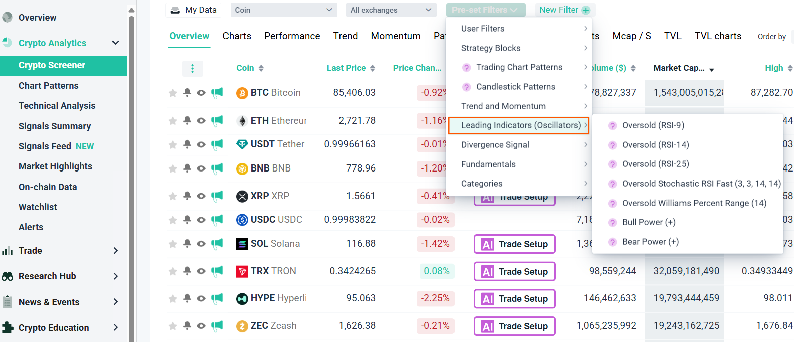The height and width of the screenshot is (342, 794).
Task: Open Chart Patterns in sidebar
Action: pyautogui.click(x=49, y=86)
